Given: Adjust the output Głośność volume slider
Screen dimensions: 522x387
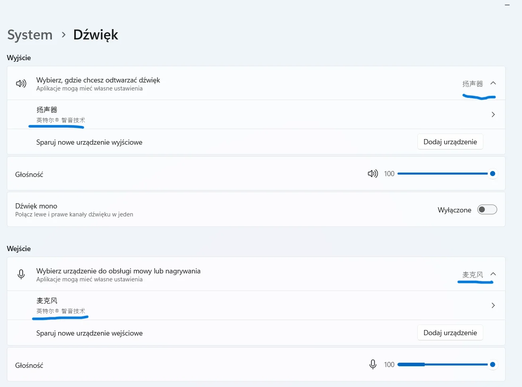Looking at the screenshot, I should [447, 174].
